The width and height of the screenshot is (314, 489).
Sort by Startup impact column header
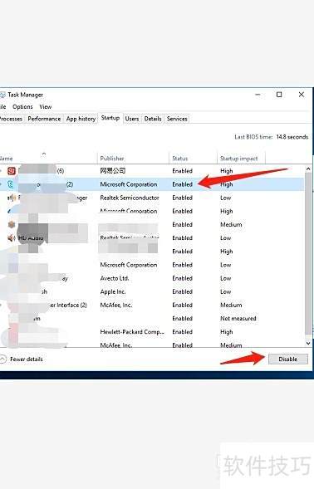(238, 159)
